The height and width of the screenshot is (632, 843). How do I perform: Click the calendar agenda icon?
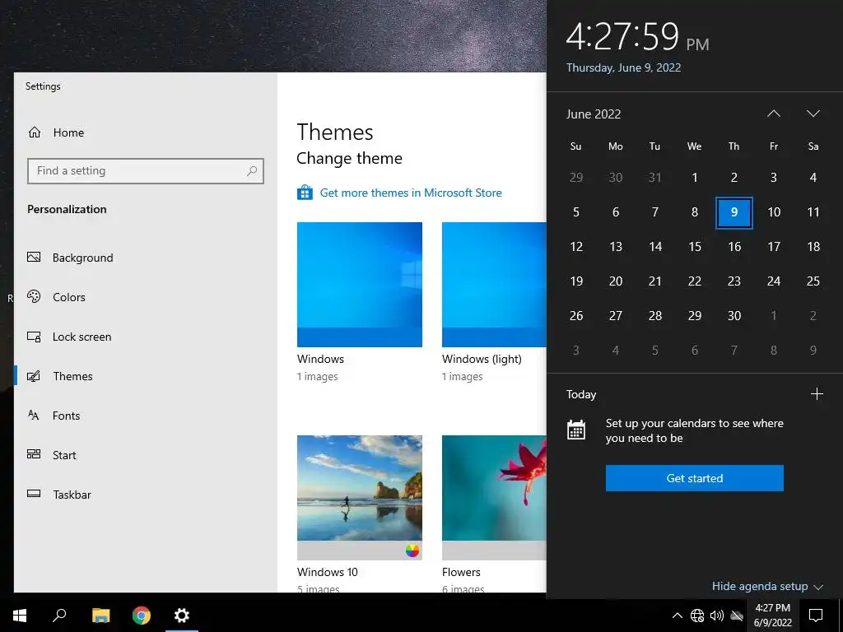tap(575, 430)
